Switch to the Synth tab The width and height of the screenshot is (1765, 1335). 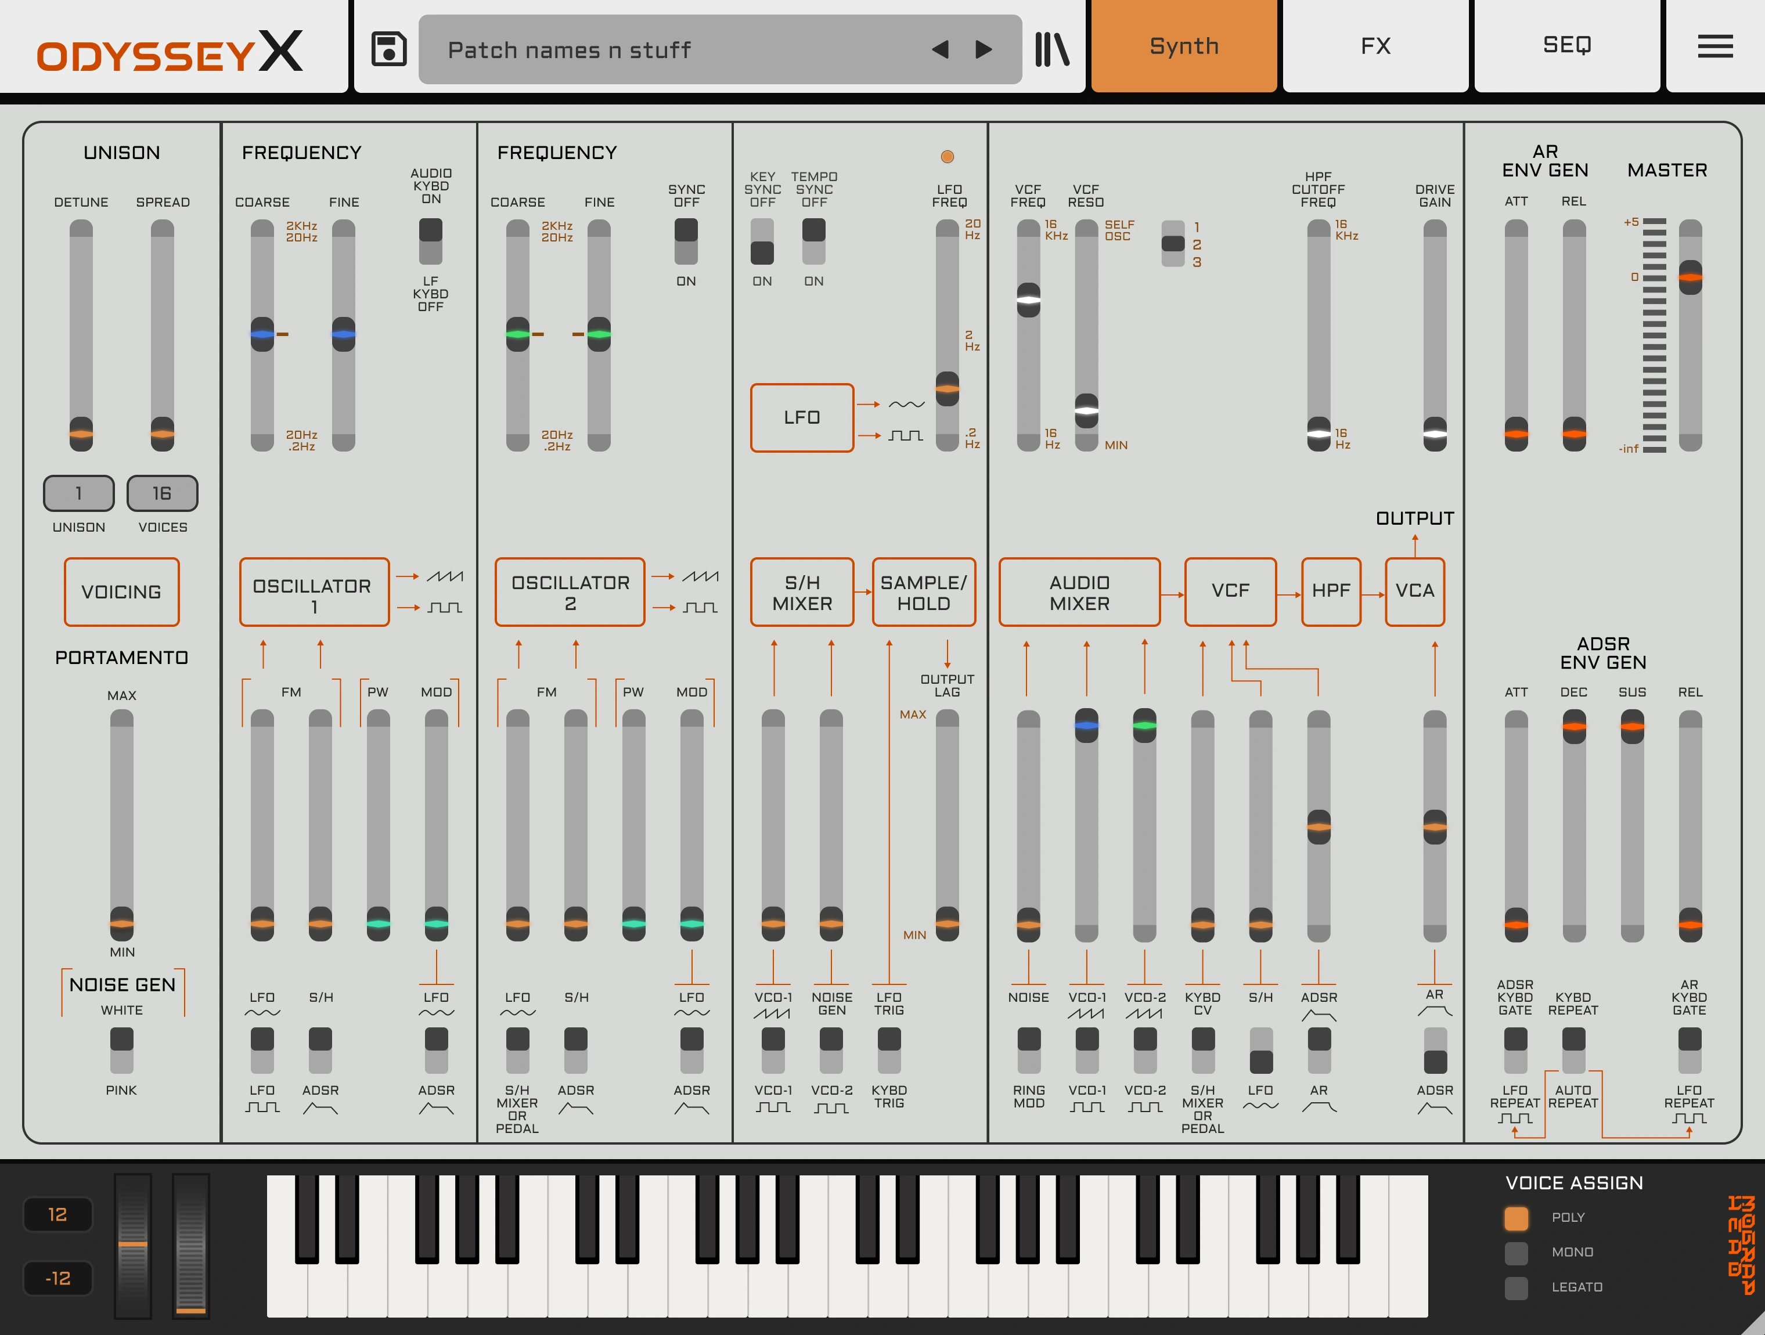[x=1184, y=45]
